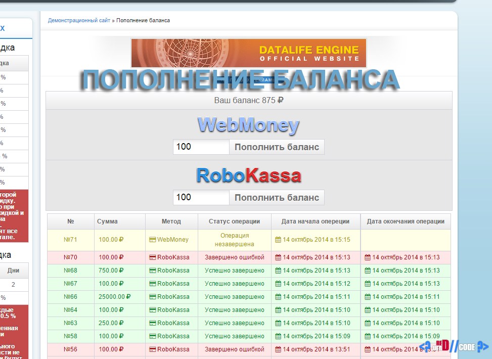The width and height of the screenshot is (492, 359).
Task: Click end date calendar icon in row №66
Action: (368, 297)
